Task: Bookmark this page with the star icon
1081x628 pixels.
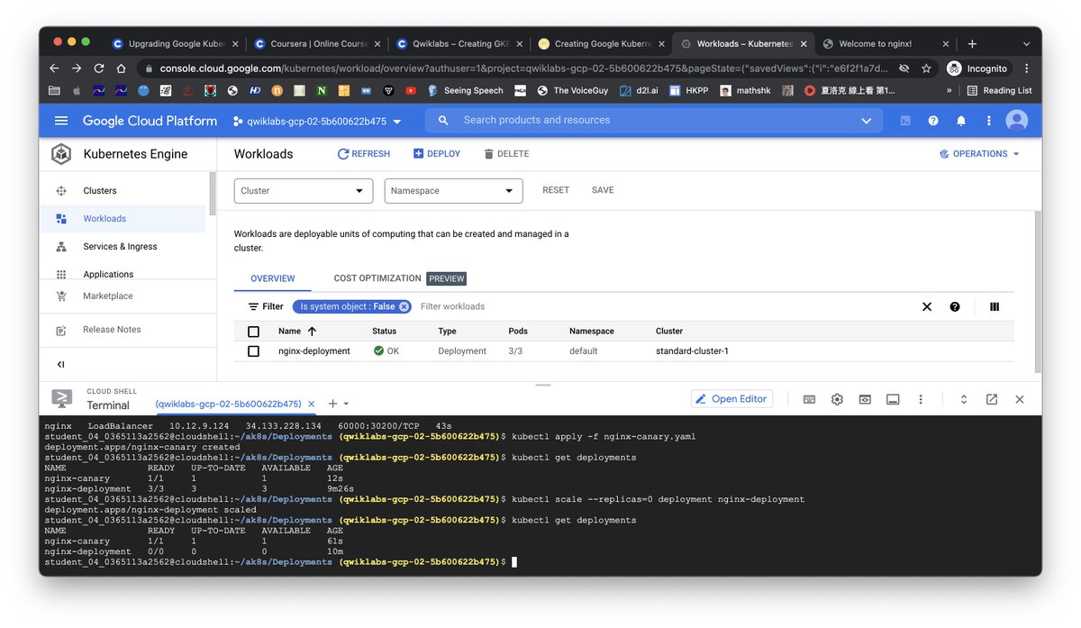Action: point(926,68)
